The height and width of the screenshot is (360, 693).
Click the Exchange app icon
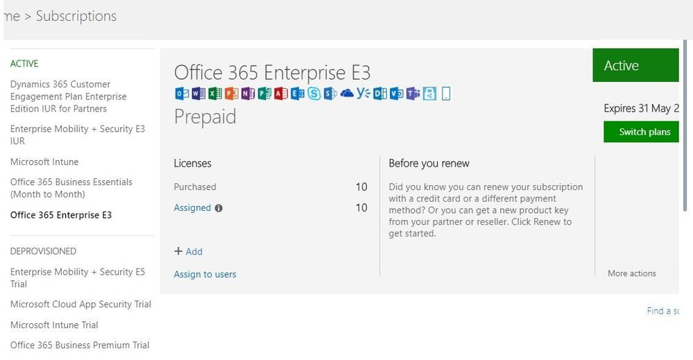click(x=298, y=94)
